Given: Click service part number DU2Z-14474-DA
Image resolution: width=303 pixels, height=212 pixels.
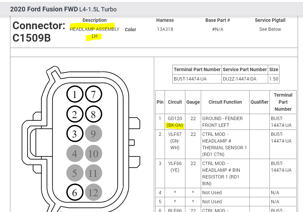Looking at the screenshot, I should point(239,79).
